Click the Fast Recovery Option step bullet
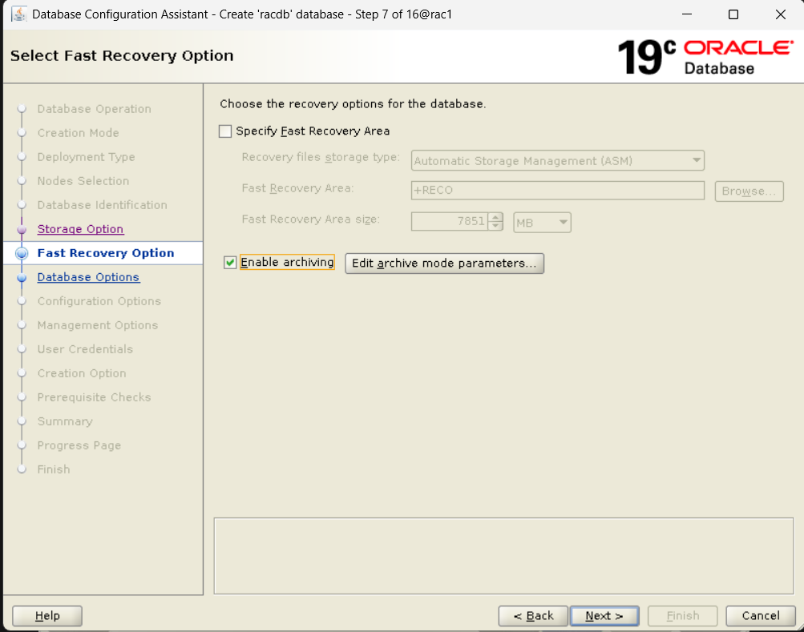This screenshot has width=804, height=632. (x=22, y=253)
